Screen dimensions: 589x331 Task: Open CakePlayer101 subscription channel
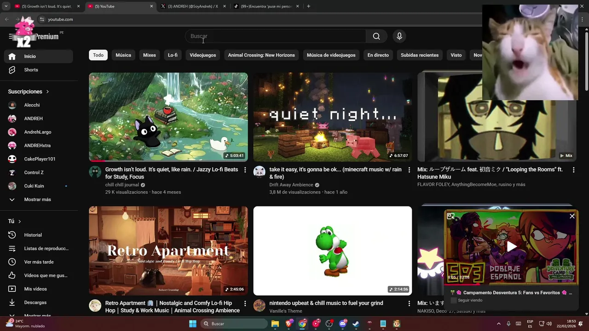coord(39,159)
